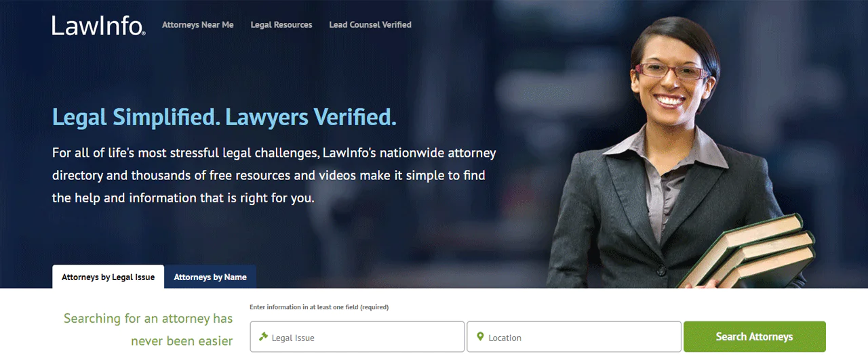Click the 'Searching for an attorney' green text
Image resolution: width=868 pixels, height=362 pixels.
(x=148, y=330)
